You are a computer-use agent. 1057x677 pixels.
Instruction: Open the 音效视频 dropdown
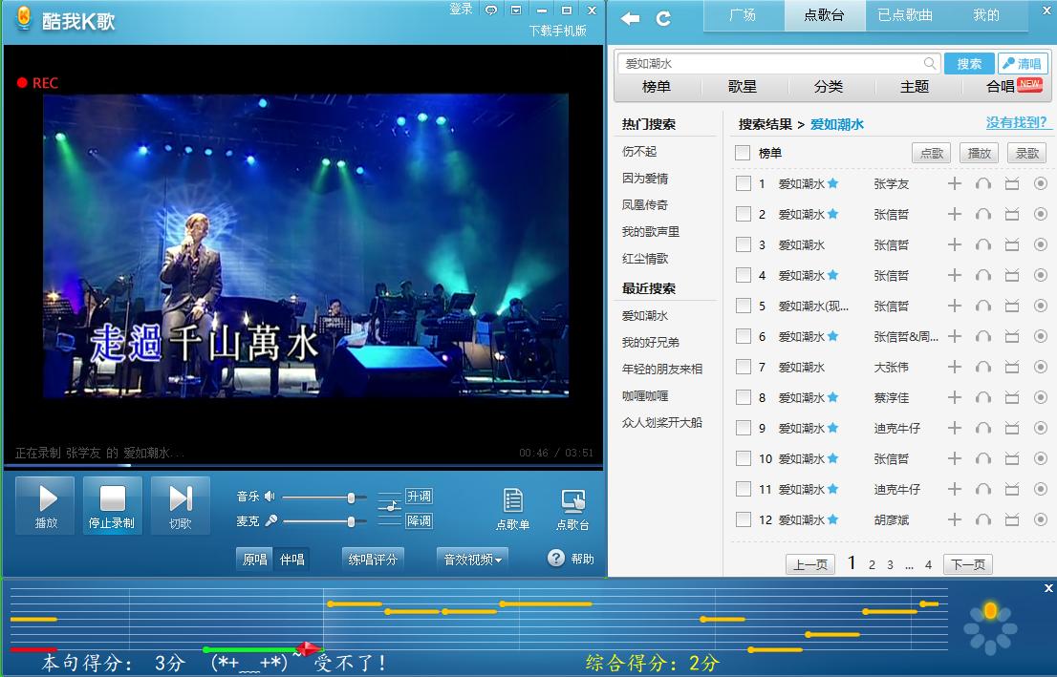coord(472,561)
